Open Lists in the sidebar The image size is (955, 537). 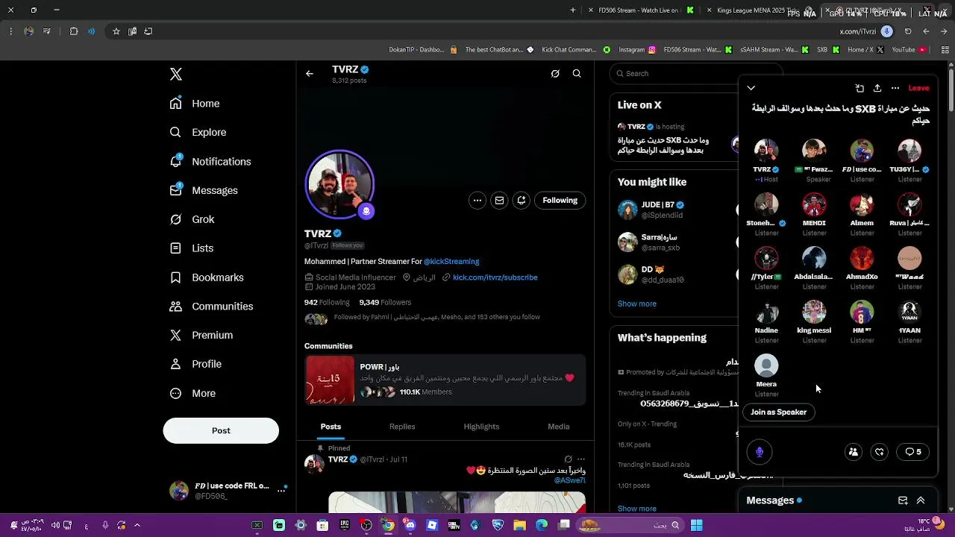(x=192, y=248)
